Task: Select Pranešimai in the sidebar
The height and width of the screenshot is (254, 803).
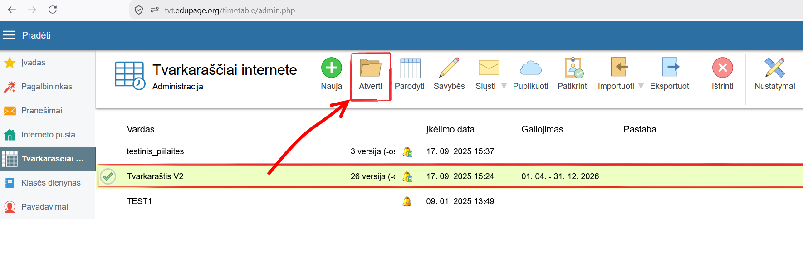Action: point(41,111)
